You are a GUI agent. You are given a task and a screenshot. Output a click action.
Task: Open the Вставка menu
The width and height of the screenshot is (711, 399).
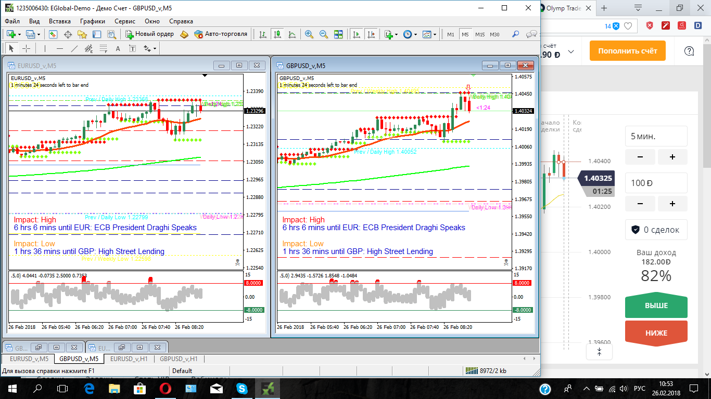click(60, 21)
